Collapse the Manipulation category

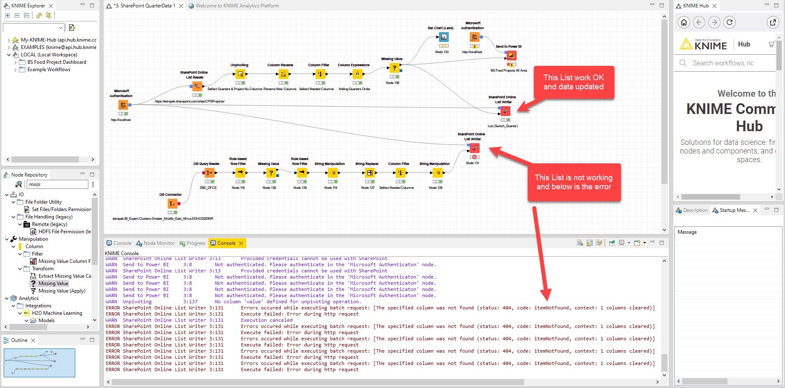[x=7, y=239]
